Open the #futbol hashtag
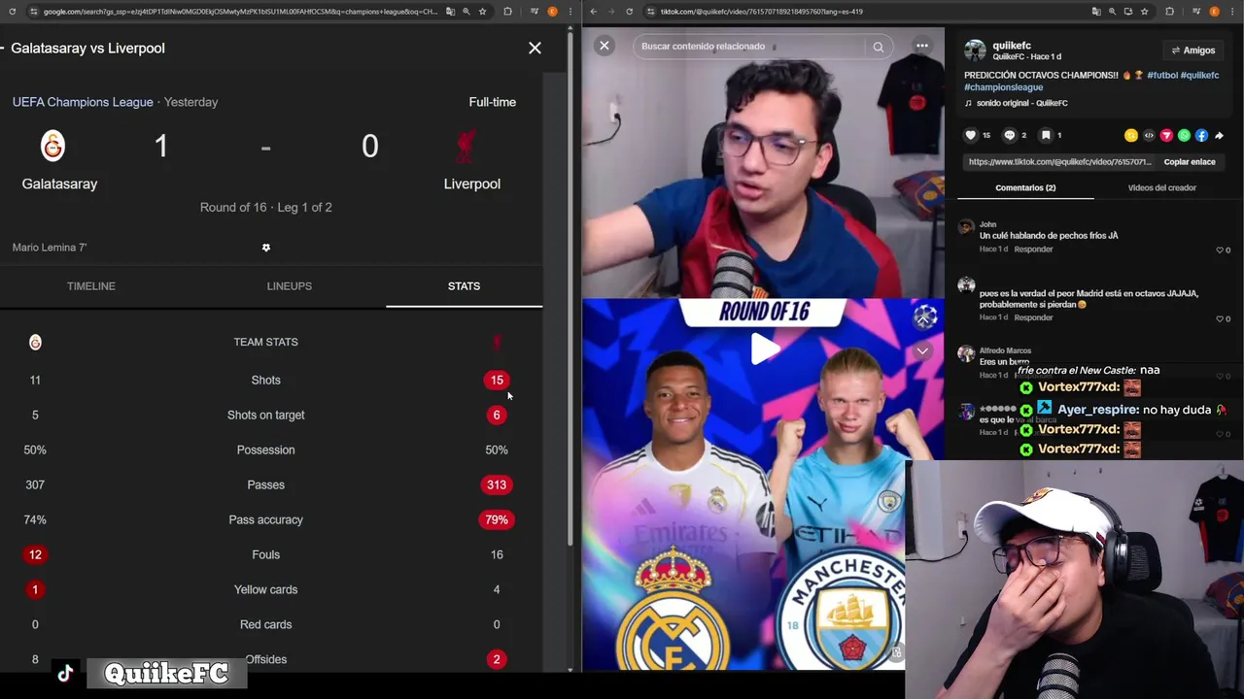This screenshot has width=1244, height=699. coord(1162,76)
